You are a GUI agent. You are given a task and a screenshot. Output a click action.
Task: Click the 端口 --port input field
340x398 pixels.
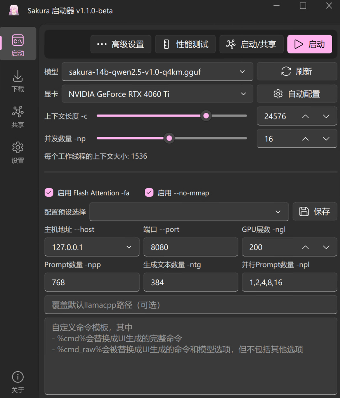coord(191,247)
